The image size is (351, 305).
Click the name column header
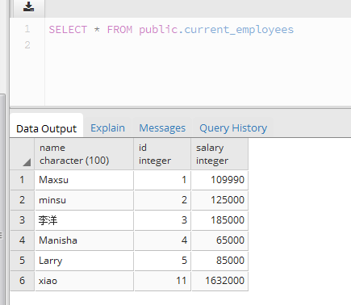(x=84, y=154)
